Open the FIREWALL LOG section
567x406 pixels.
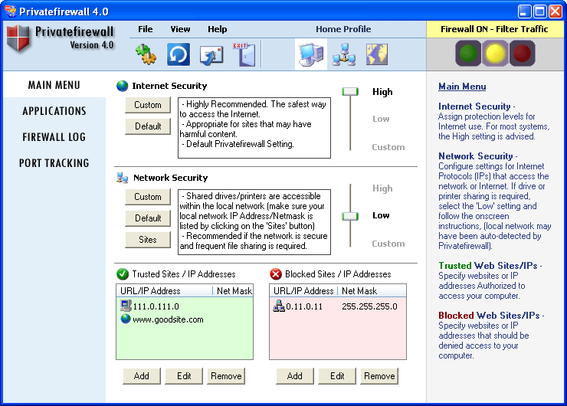(54, 137)
